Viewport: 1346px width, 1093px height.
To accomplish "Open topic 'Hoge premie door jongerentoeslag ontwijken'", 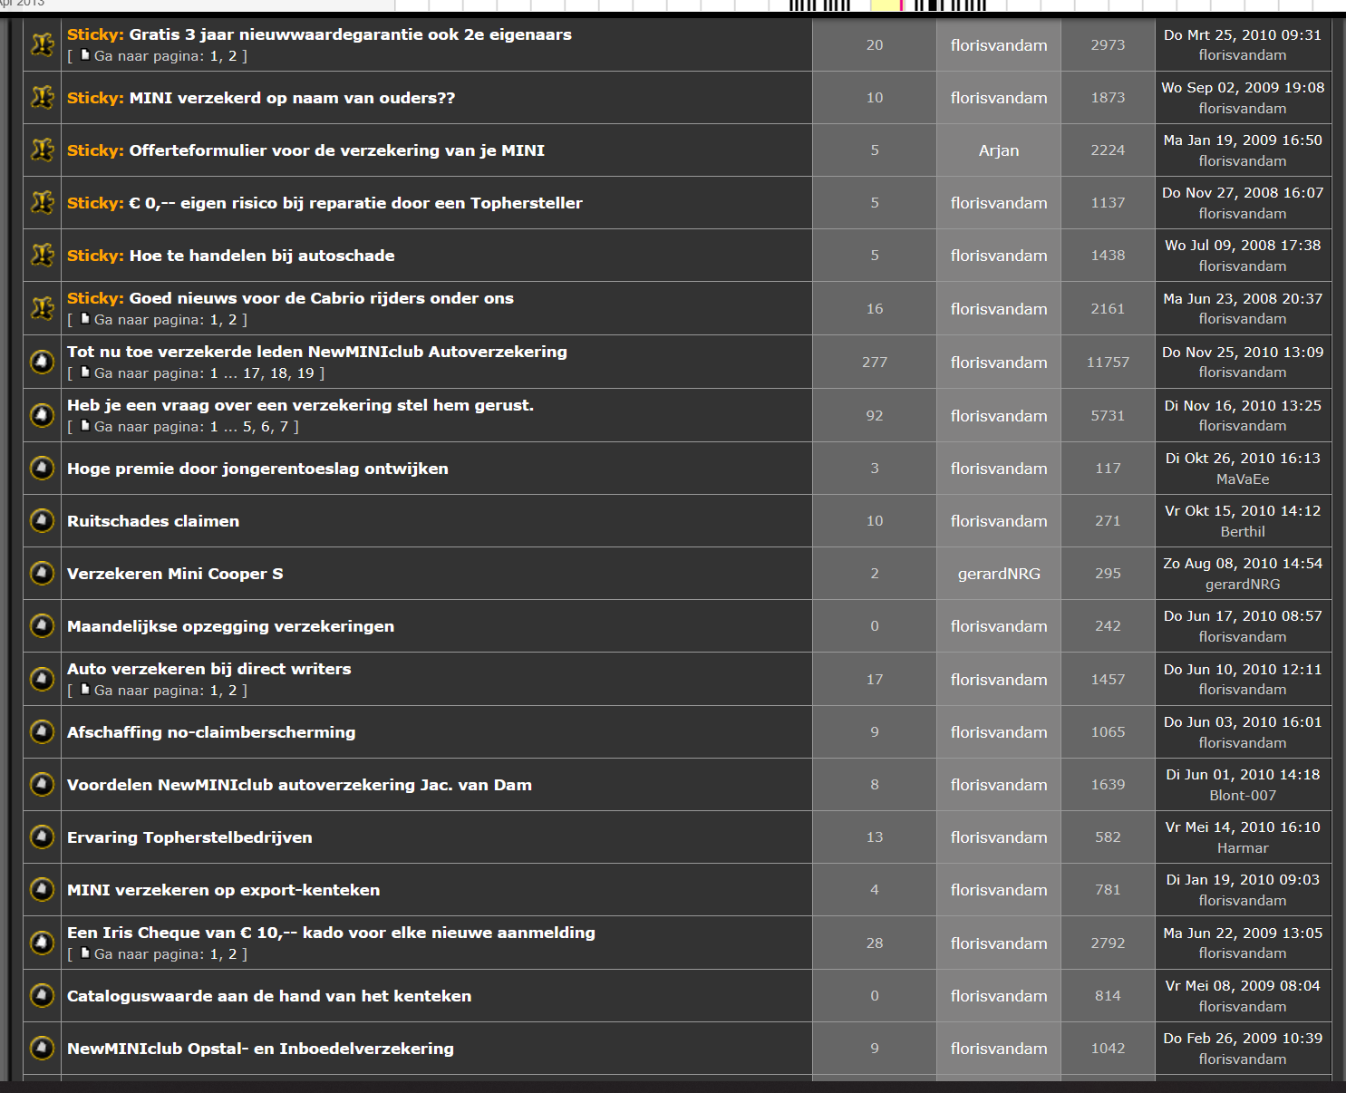I will click(x=257, y=469).
